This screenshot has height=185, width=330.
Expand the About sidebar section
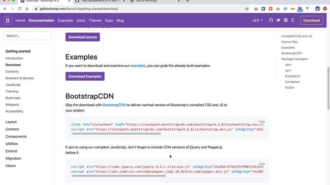coord(10,165)
